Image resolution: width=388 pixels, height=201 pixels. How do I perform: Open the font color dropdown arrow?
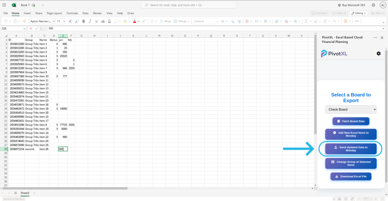point(139,21)
